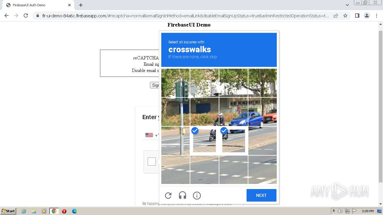This screenshot has height=215, width=383.
Task: Select the blue car captcha tile
Action: click(233, 112)
